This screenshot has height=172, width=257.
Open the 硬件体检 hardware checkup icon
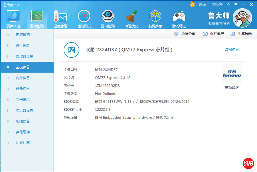pos(13,17)
